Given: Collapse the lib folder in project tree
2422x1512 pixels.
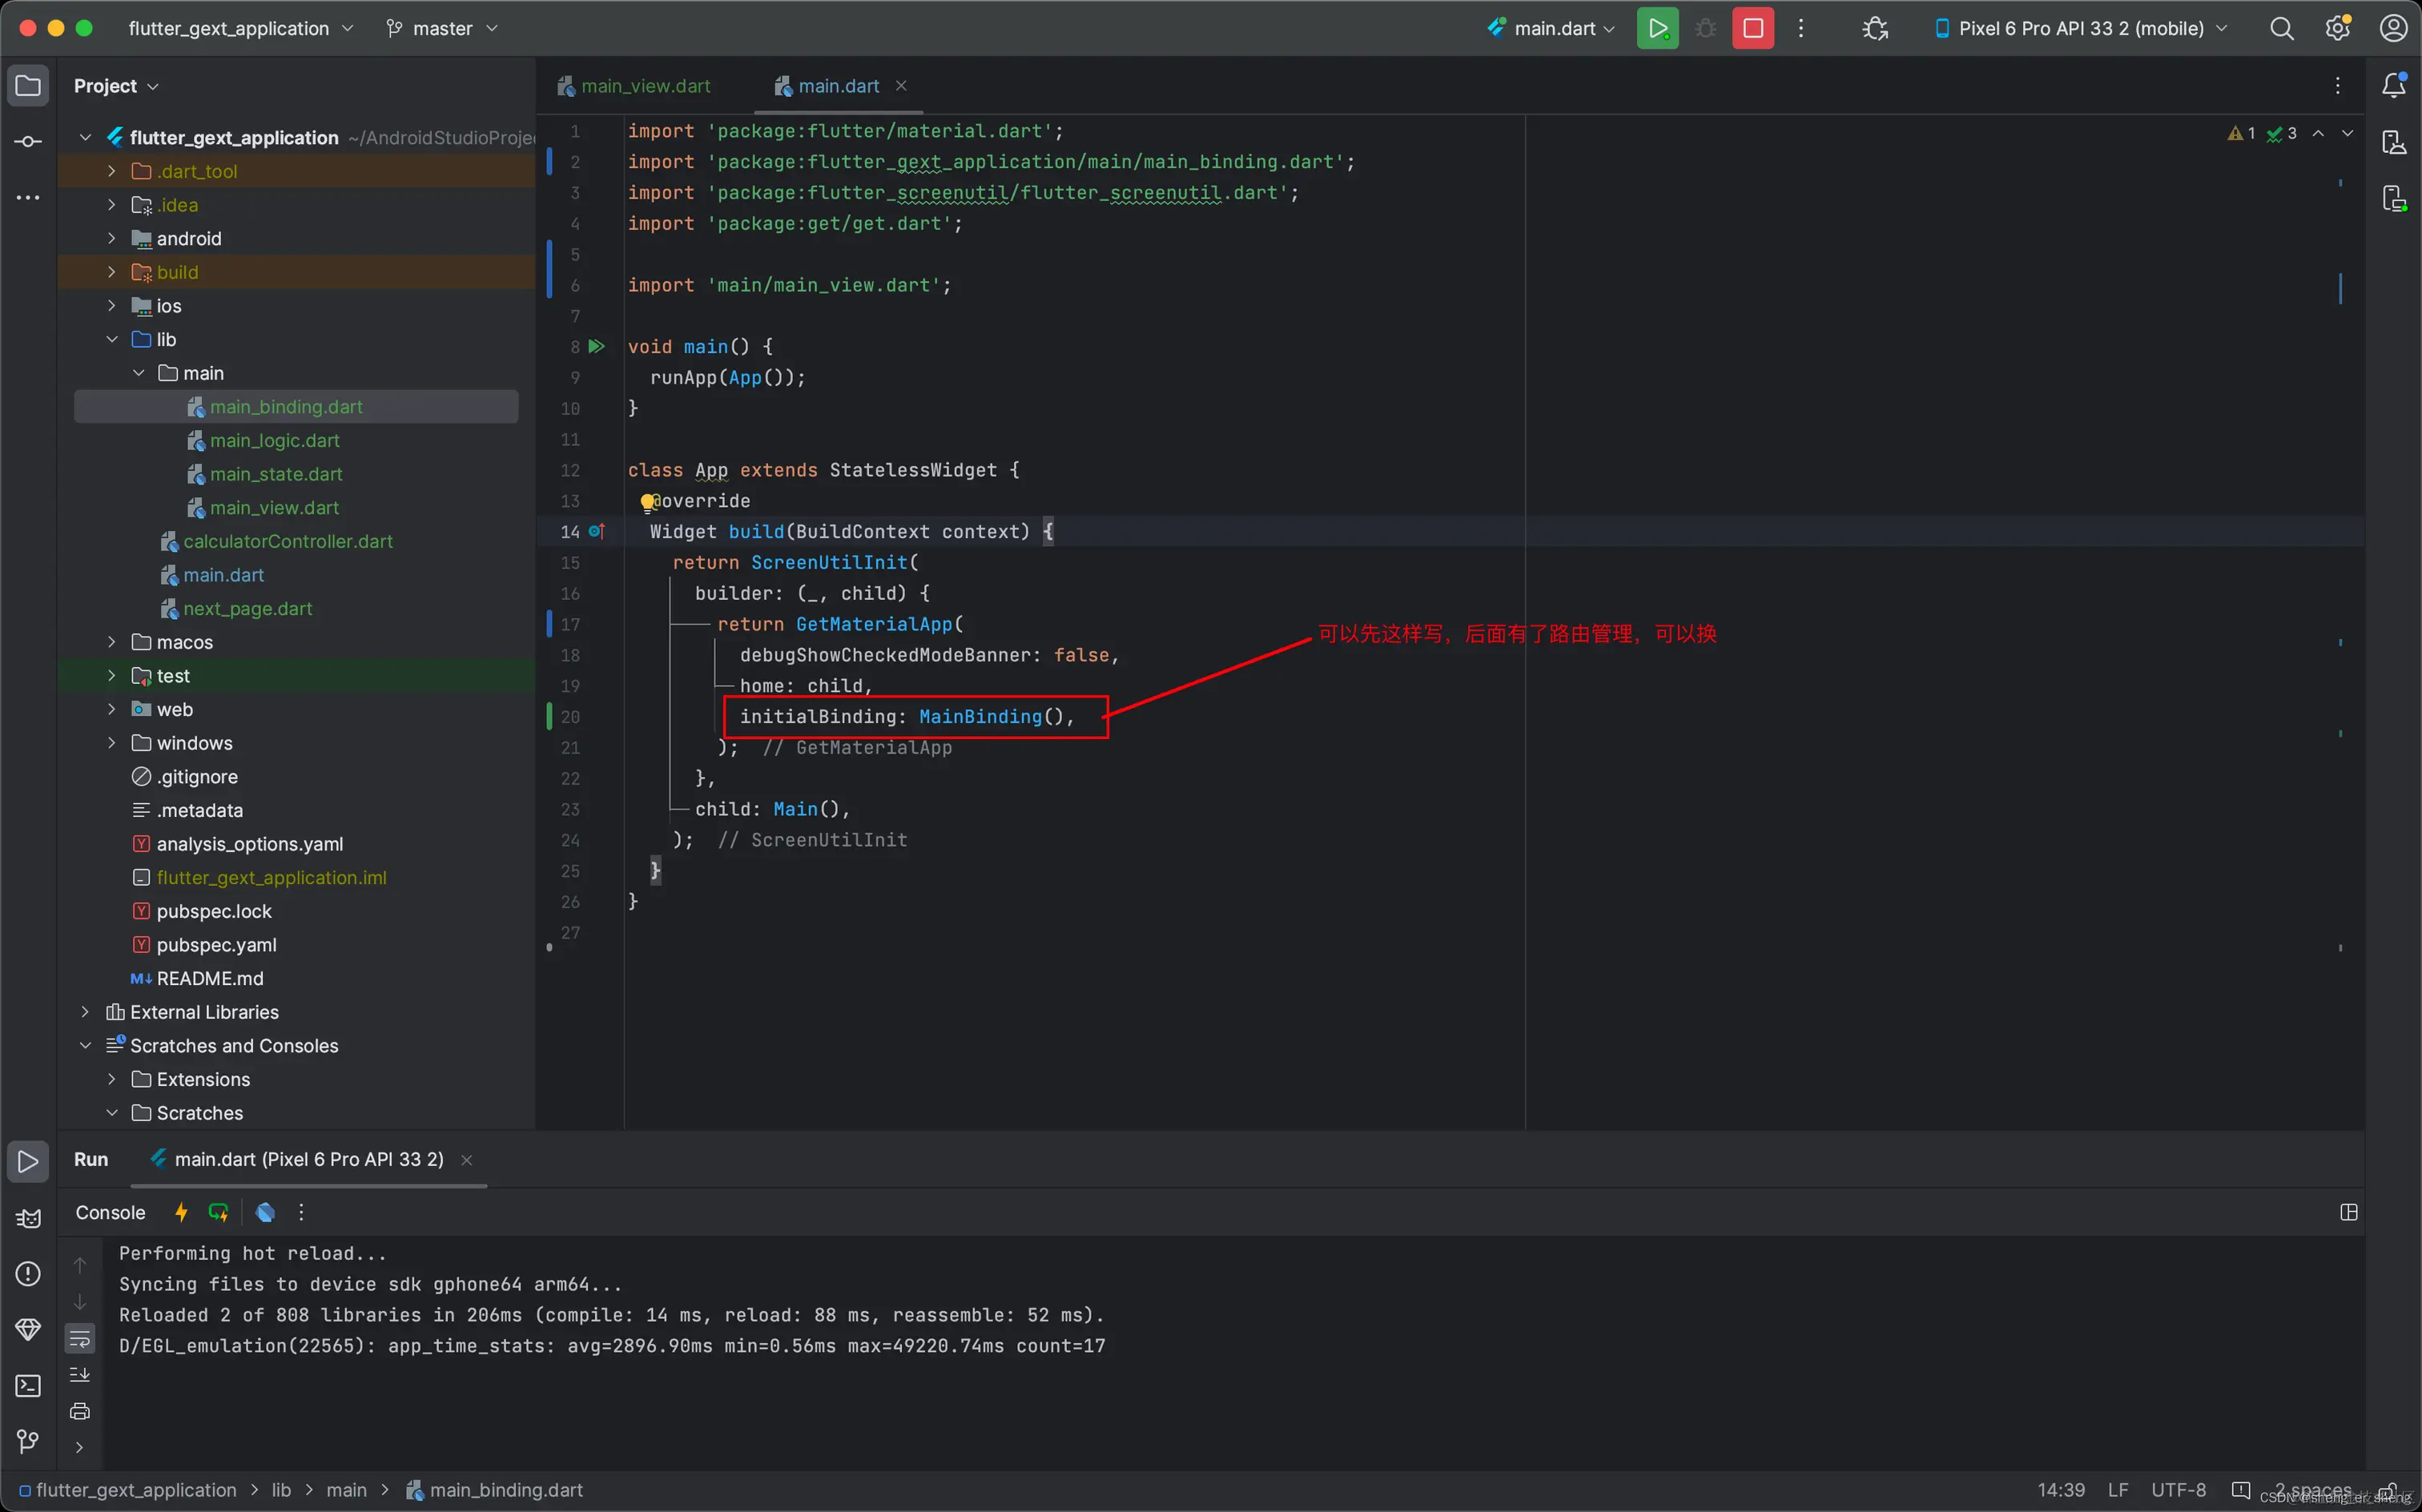Looking at the screenshot, I should coord(111,340).
